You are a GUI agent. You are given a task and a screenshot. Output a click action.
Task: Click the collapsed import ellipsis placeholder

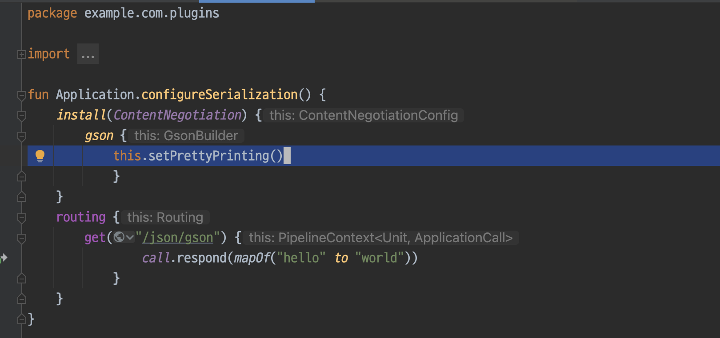(x=88, y=54)
